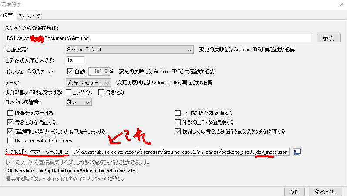Click the sketchbook location path field
The width and height of the screenshot is (347, 196).
click(x=159, y=38)
